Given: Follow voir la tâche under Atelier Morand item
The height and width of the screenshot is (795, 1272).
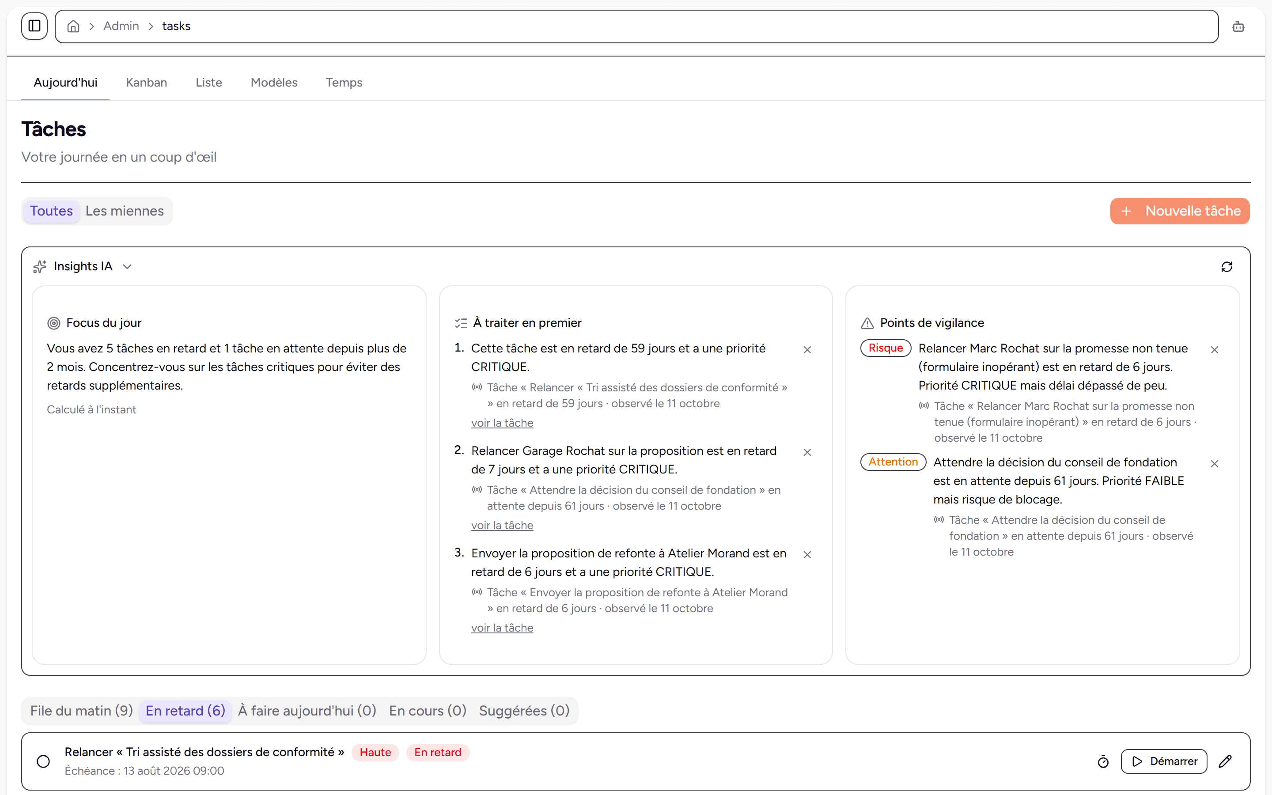Looking at the screenshot, I should (x=502, y=628).
